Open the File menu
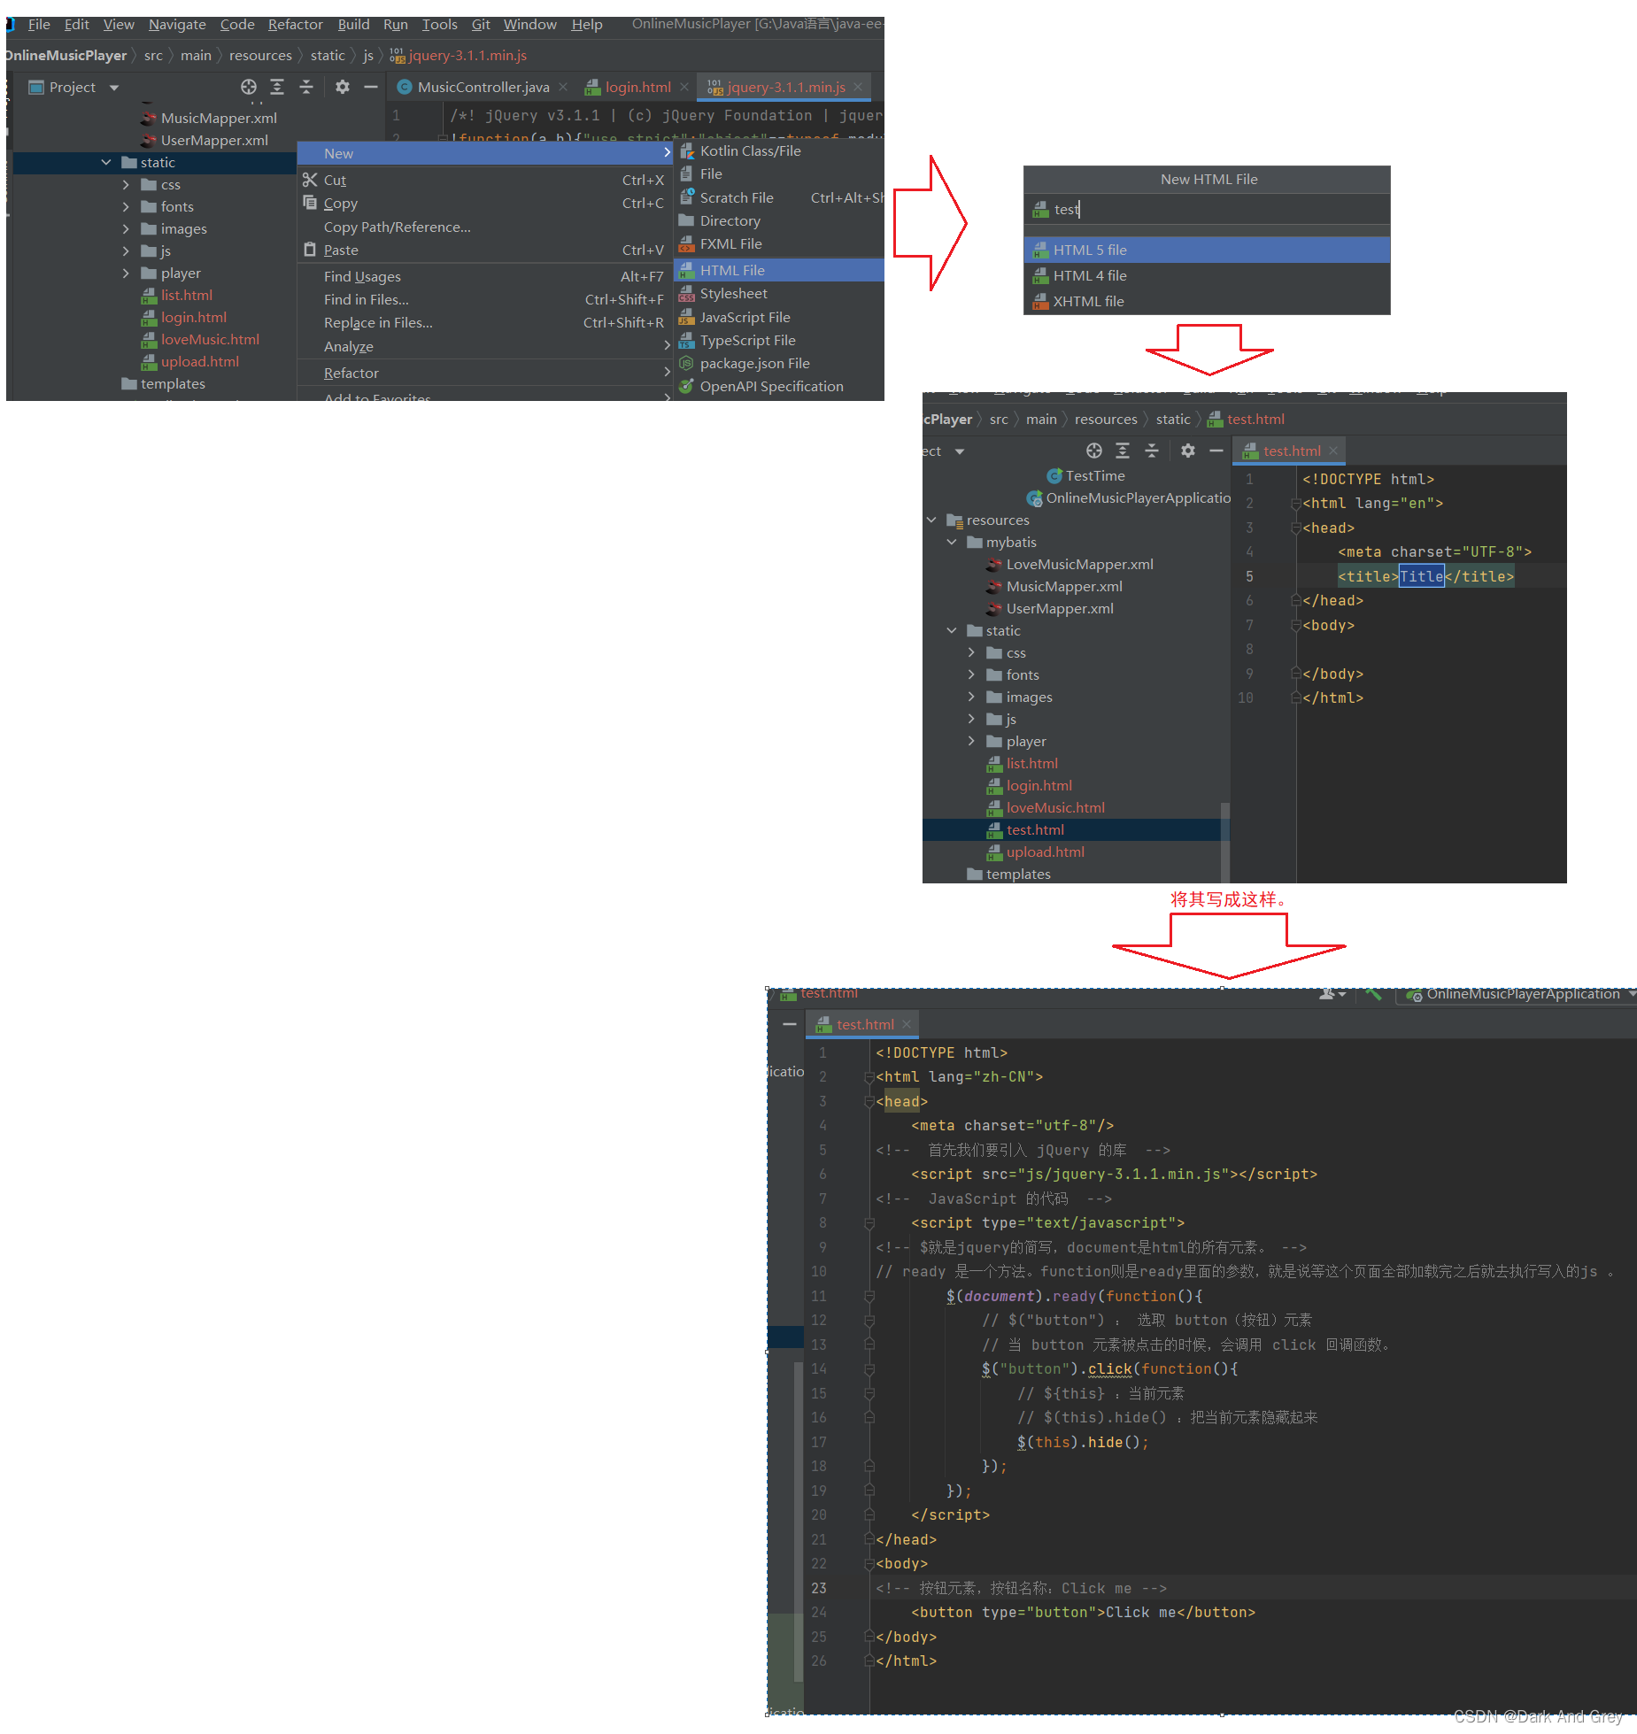This screenshot has width=1637, height=1734. click(x=39, y=24)
